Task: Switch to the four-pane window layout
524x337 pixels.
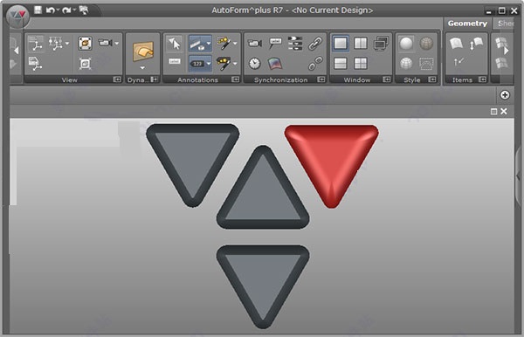Action: click(x=361, y=64)
